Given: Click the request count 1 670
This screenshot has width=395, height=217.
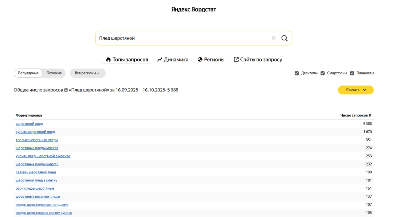Looking at the screenshot, I should (x=368, y=132).
